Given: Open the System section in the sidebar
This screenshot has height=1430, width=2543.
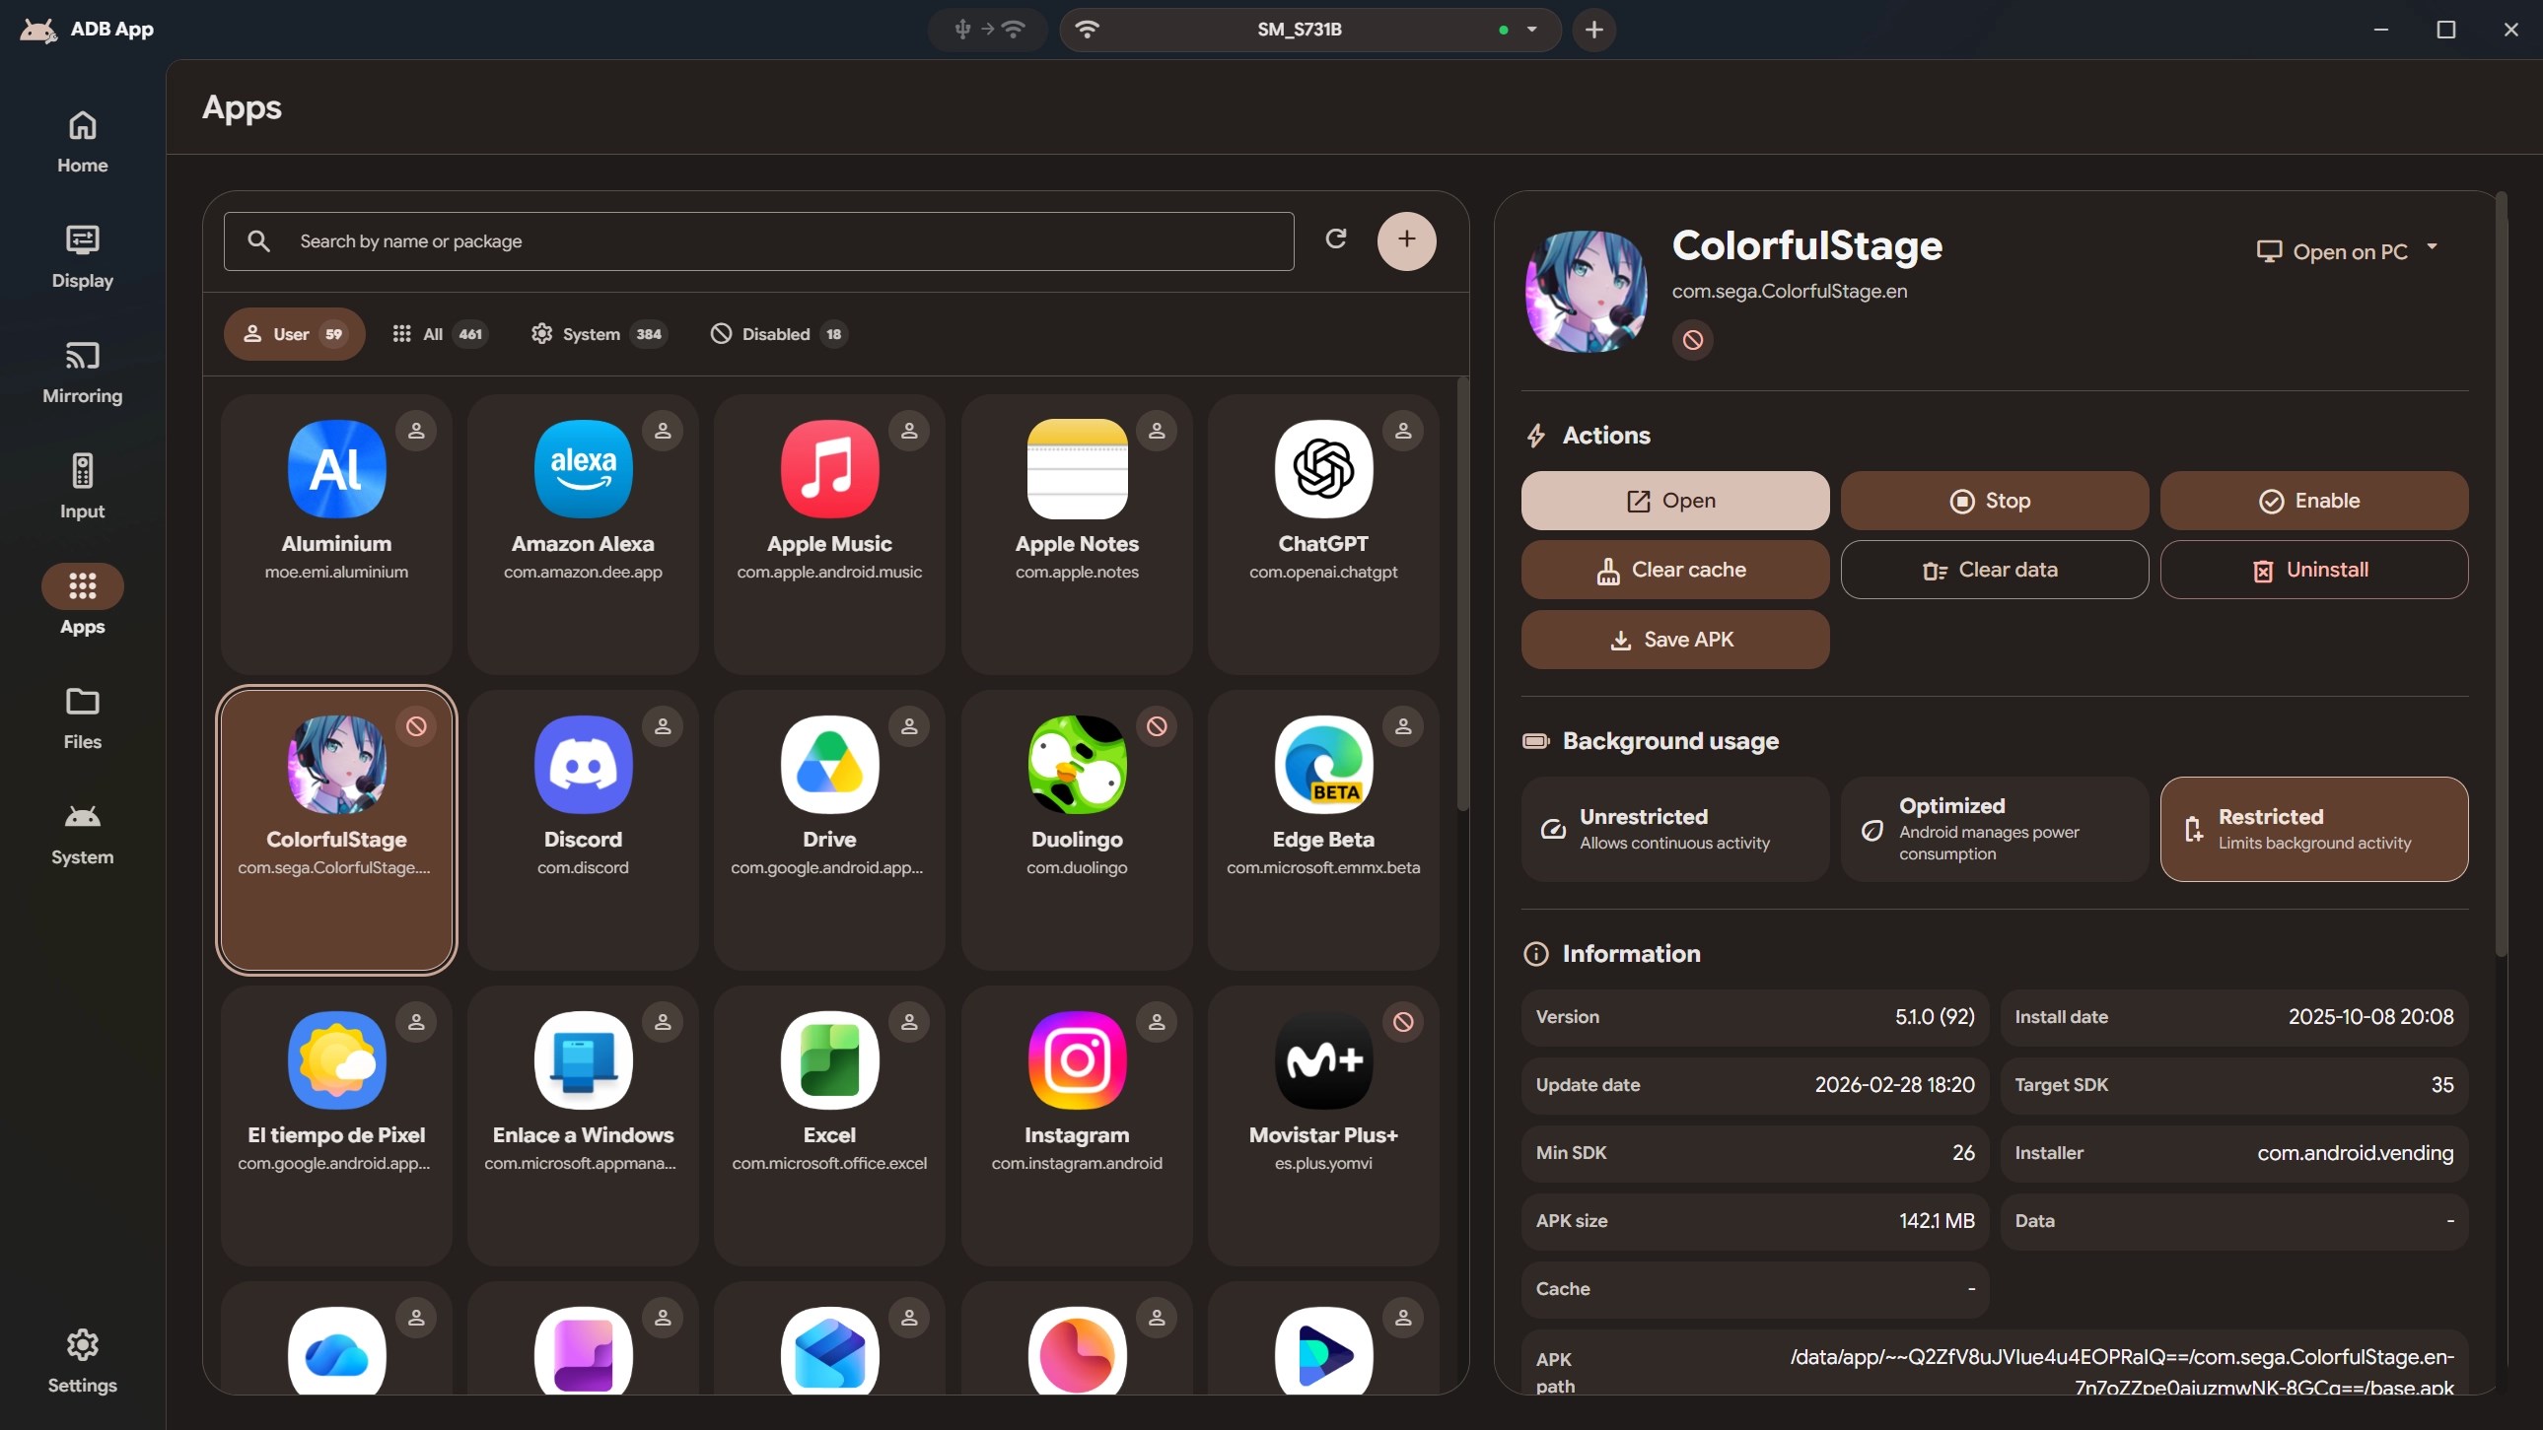Looking at the screenshot, I should pos(82,833).
